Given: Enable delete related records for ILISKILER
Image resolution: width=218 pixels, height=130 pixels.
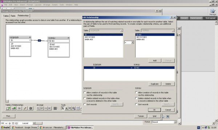Looking at the screenshot, I should pyautogui.click(x=85, y=98).
